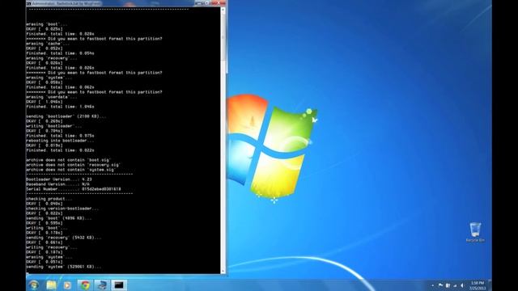The height and width of the screenshot is (291, 518).
Task: Open Action Center flag icon
Action: click(440, 285)
